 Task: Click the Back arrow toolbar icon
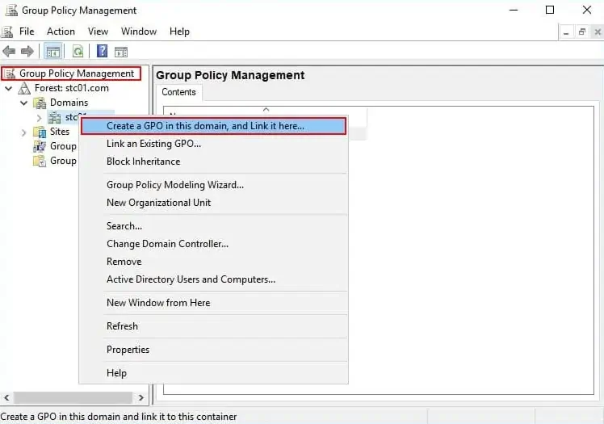[x=10, y=52]
